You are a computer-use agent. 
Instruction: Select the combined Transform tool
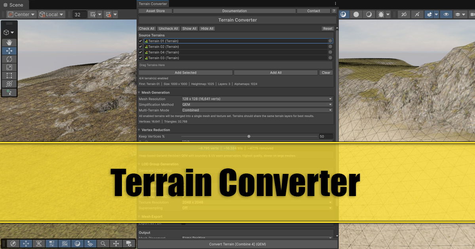[9, 84]
